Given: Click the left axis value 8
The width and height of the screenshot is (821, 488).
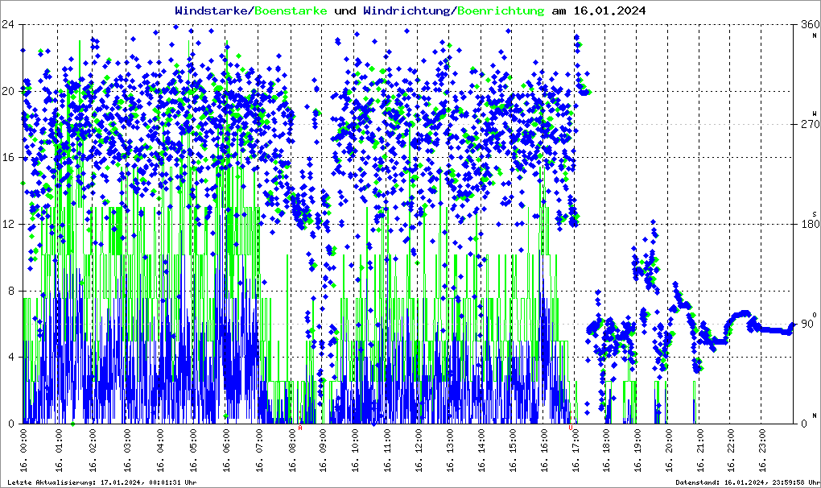Looking at the screenshot, I should 11,291.
